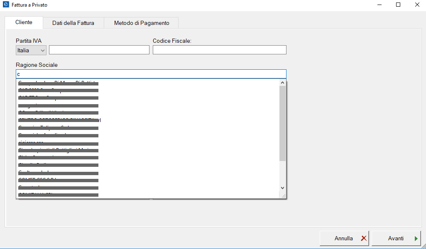
Task: Expand the Italia country dropdown
Action: pyautogui.click(x=31, y=50)
